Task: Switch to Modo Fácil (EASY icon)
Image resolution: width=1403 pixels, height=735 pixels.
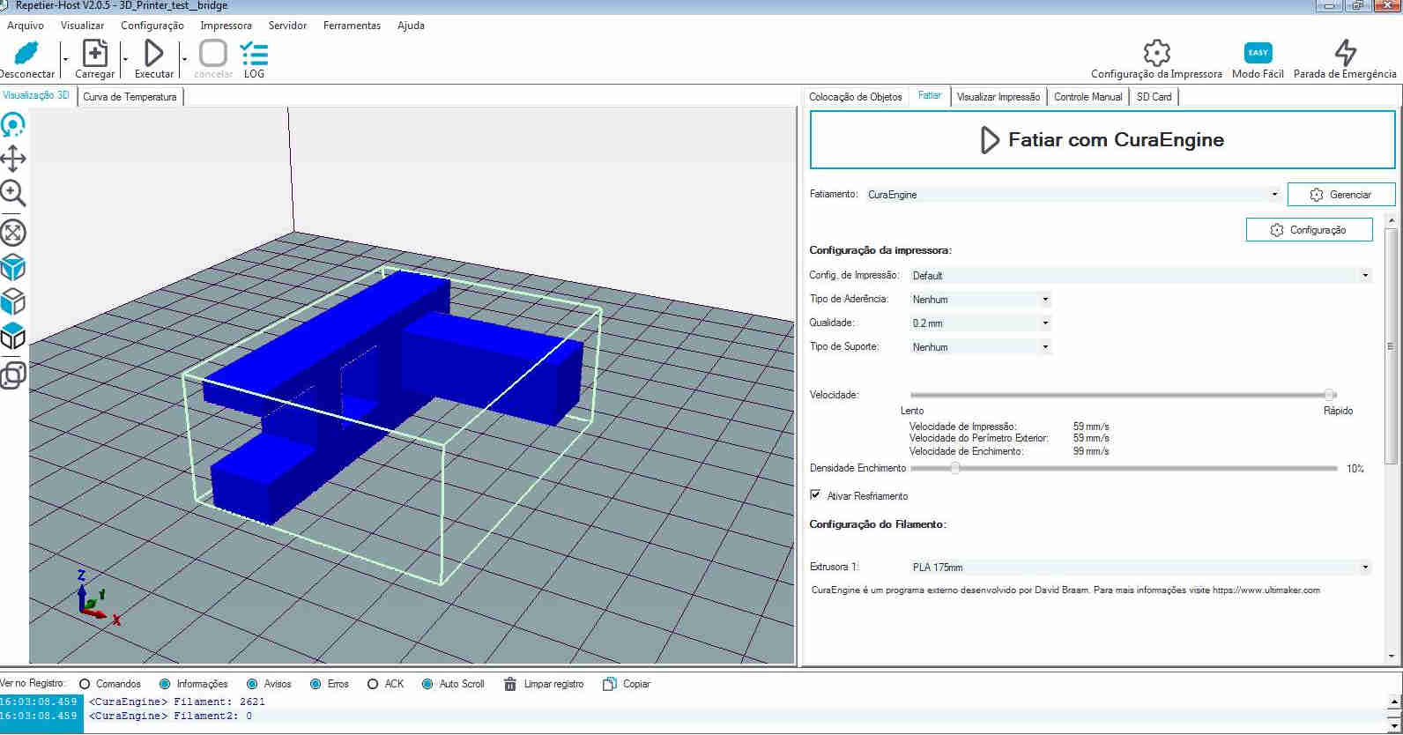Action: (x=1258, y=53)
